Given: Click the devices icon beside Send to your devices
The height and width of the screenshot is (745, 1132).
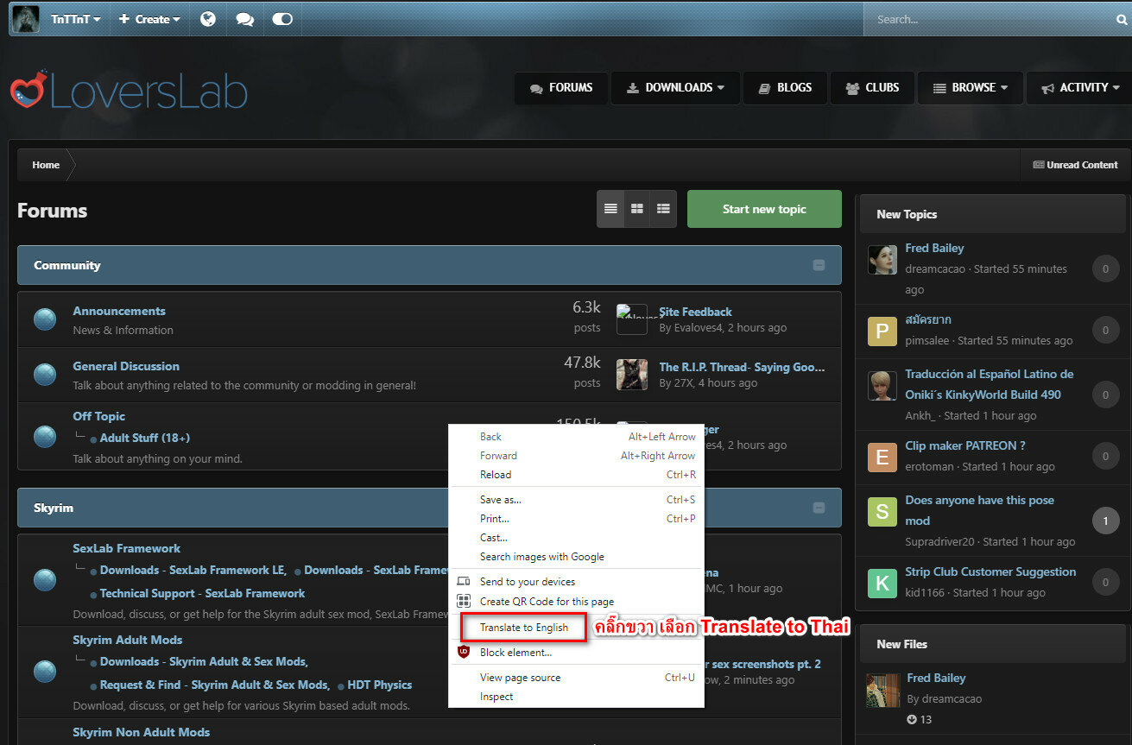Looking at the screenshot, I should point(464,582).
